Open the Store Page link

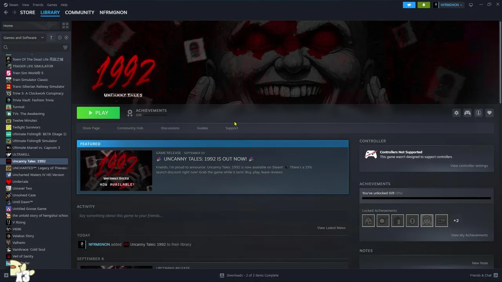[x=91, y=128]
